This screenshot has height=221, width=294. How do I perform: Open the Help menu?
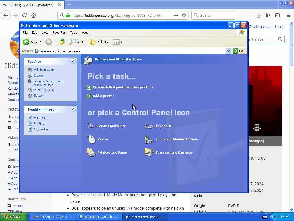coord(85,33)
